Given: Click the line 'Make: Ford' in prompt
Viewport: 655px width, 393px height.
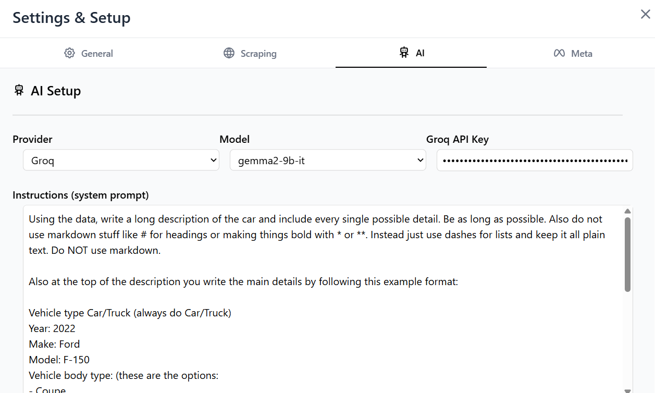Looking at the screenshot, I should point(54,344).
